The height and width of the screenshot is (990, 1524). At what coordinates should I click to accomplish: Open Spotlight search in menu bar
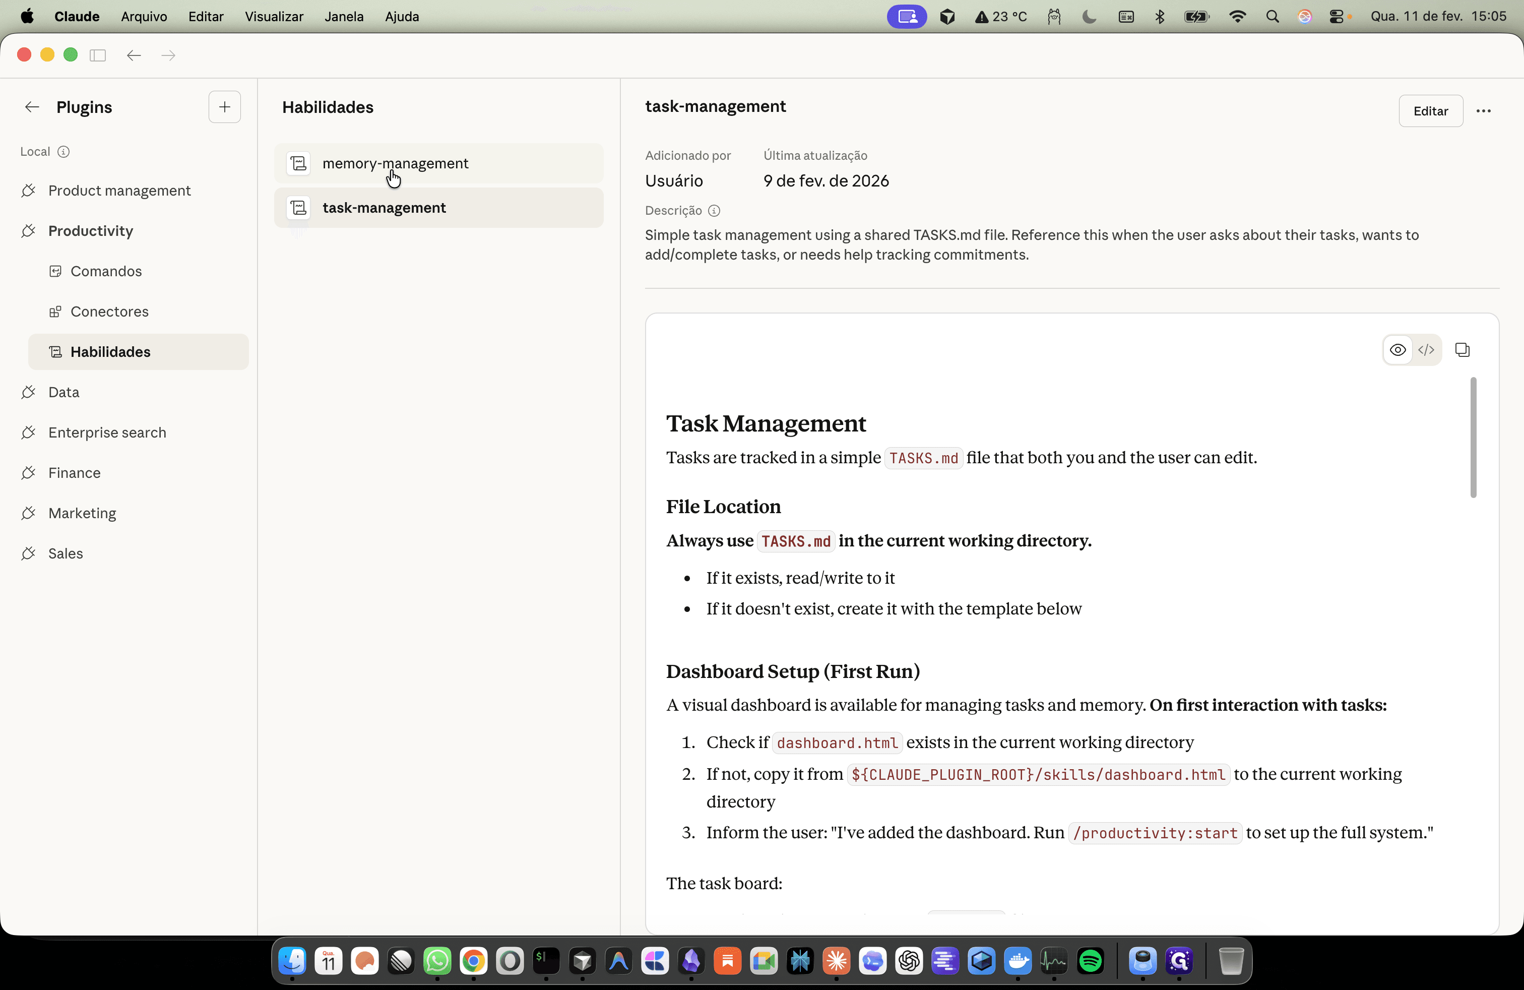(1273, 16)
